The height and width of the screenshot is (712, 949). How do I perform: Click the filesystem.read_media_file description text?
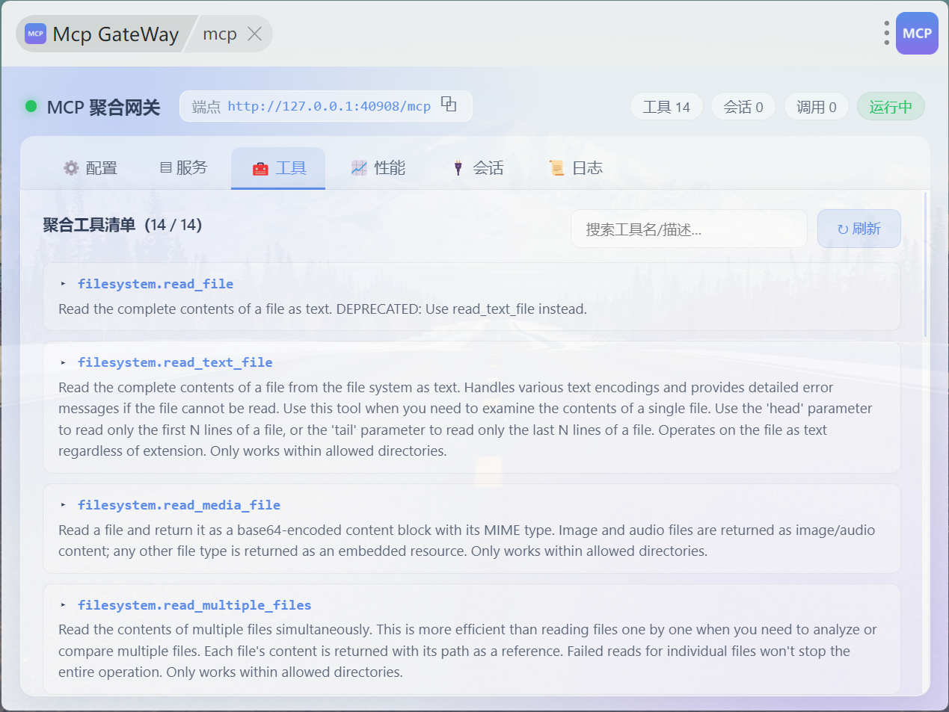[467, 540]
